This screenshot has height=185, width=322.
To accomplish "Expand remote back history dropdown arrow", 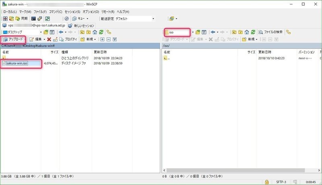I will (x=218, y=32).
